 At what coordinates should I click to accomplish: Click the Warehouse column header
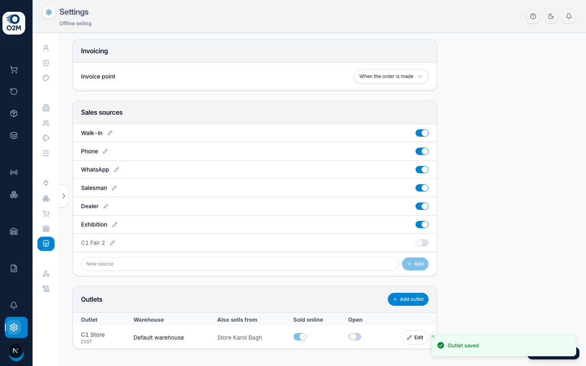click(x=149, y=320)
